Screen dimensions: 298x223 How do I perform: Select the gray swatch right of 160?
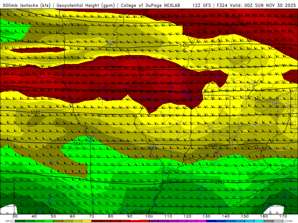pyautogui.click(x=269, y=221)
